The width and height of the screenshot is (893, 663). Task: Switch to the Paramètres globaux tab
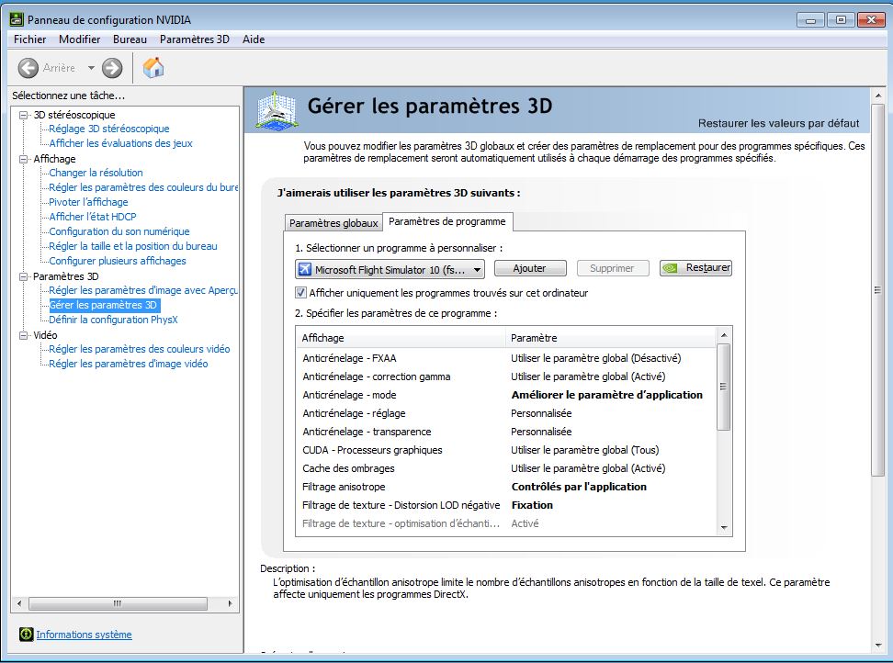[333, 222]
